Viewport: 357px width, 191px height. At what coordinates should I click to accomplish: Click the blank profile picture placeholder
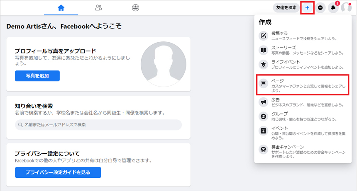[x=164, y=64]
